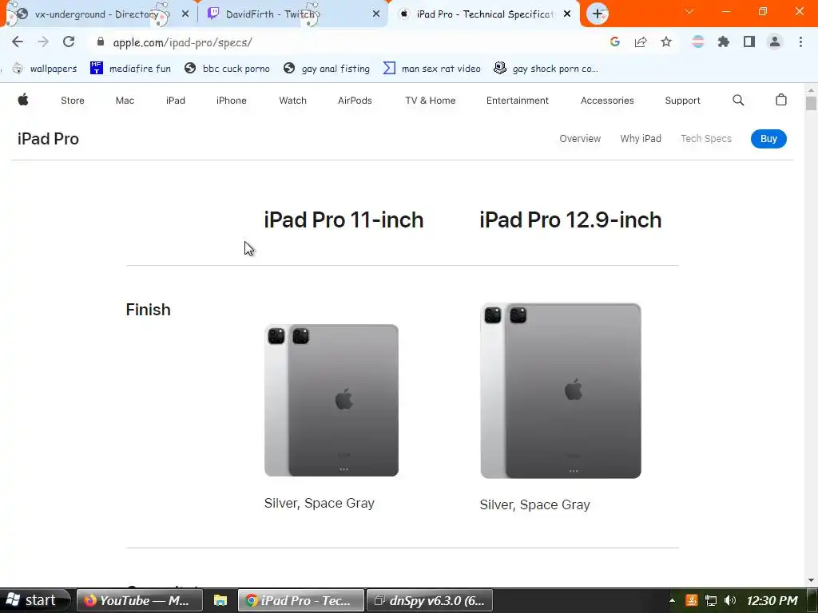Show hidden tray icons arrow

673,600
